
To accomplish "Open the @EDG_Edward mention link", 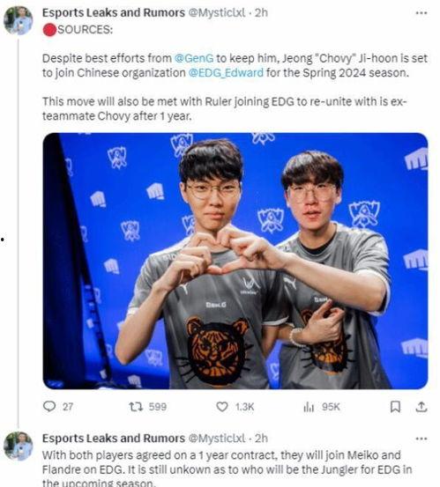I will point(226,73).
